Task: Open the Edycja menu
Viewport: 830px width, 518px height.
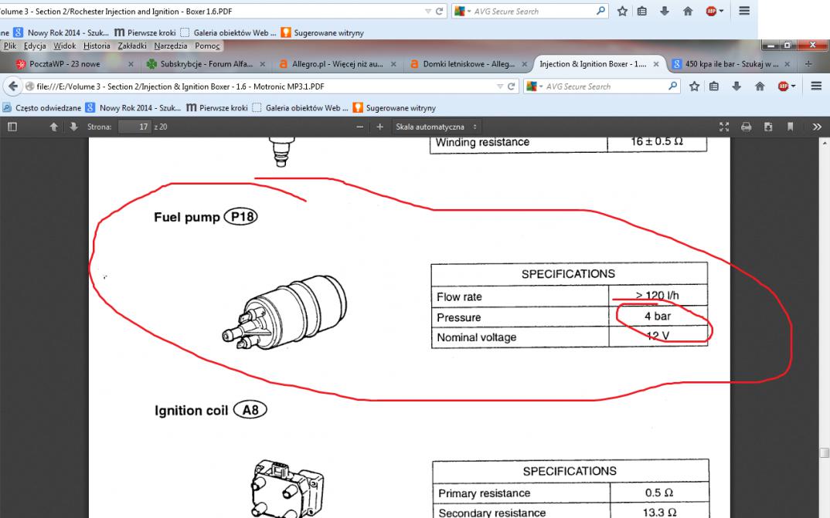Action: (x=35, y=46)
